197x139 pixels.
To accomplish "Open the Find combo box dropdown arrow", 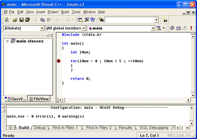I will point(156,20).
